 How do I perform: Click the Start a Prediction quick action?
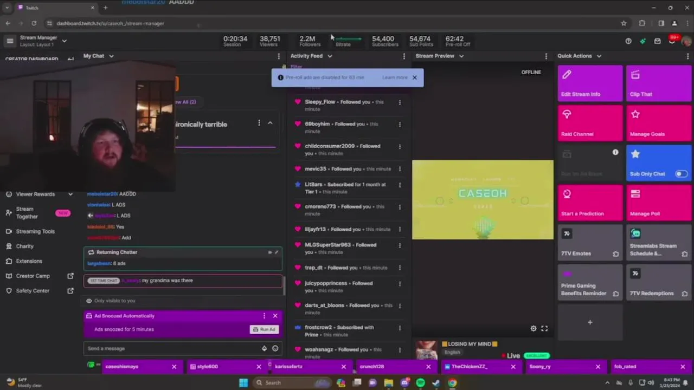(590, 203)
